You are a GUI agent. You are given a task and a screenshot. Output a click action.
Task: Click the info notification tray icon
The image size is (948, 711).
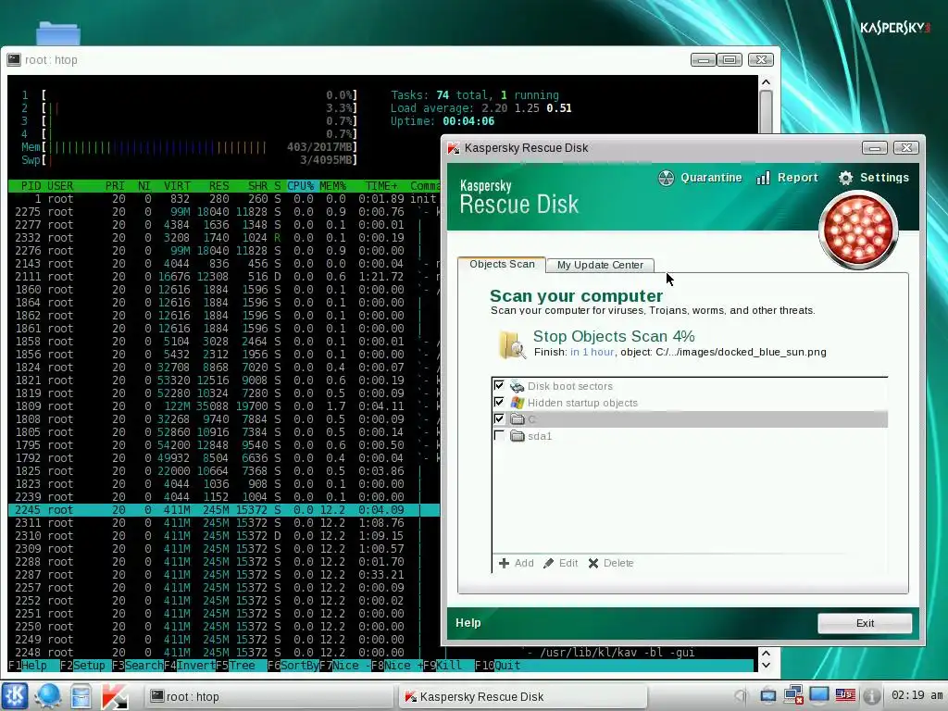(871, 696)
